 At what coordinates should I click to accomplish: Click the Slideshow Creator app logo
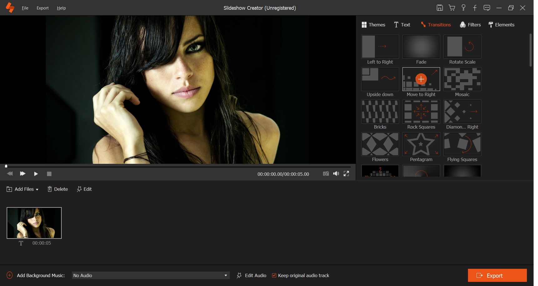pyautogui.click(x=10, y=8)
